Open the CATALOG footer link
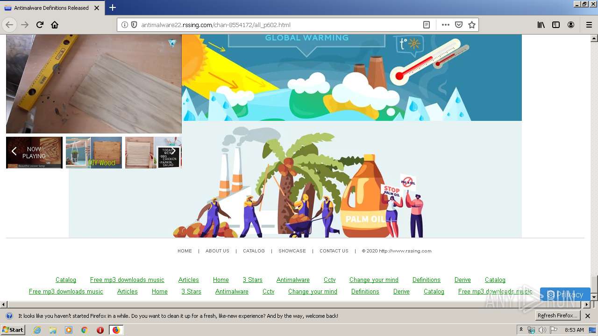 coord(254,251)
